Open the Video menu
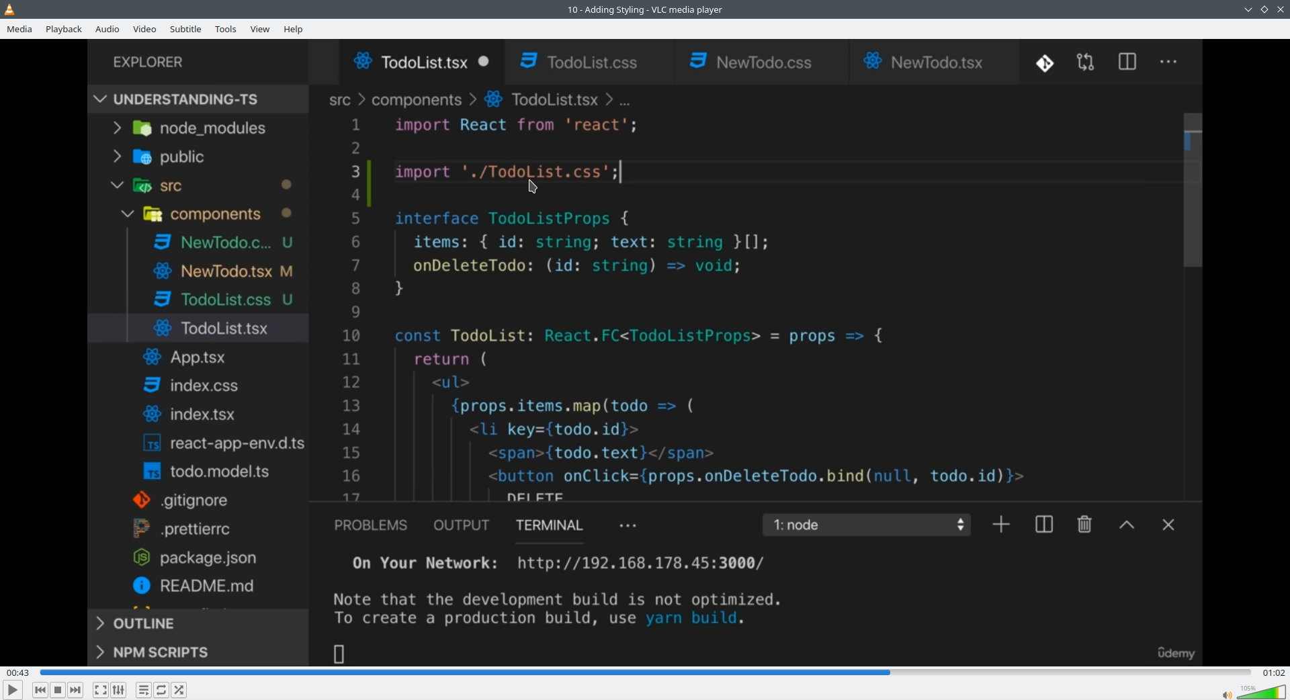Screen dimensions: 1290x700 (x=144, y=30)
